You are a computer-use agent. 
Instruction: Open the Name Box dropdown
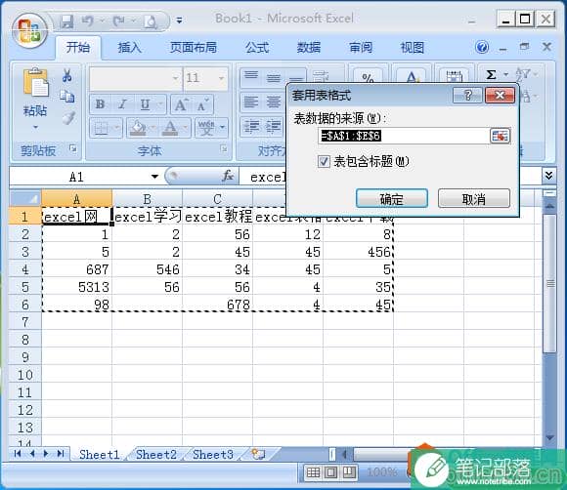click(154, 177)
